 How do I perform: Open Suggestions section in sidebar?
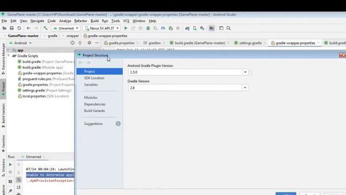click(x=94, y=124)
